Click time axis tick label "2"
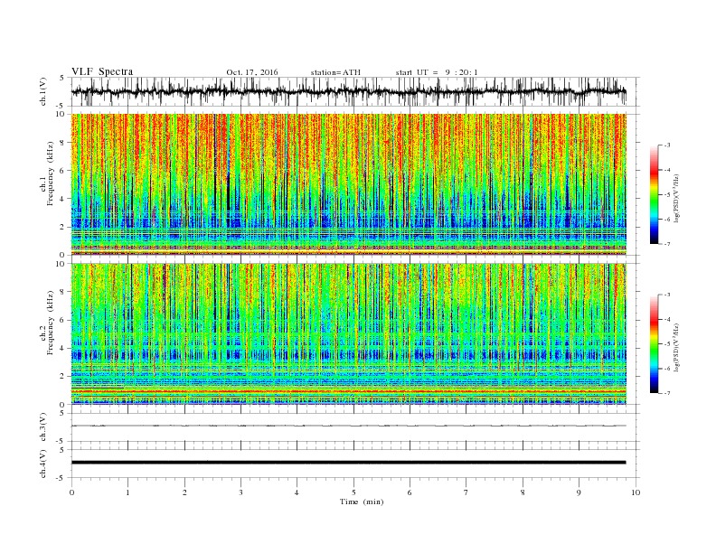This screenshot has width=716, height=553. point(184,492)
